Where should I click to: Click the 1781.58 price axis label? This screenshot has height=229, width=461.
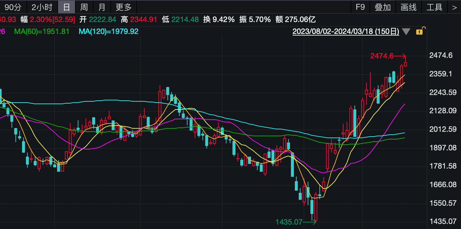click(x=443, y=166)
